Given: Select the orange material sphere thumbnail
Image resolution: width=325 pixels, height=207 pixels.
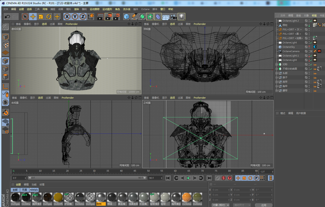Looking at the screenshot, I should (x=187, y=198).
